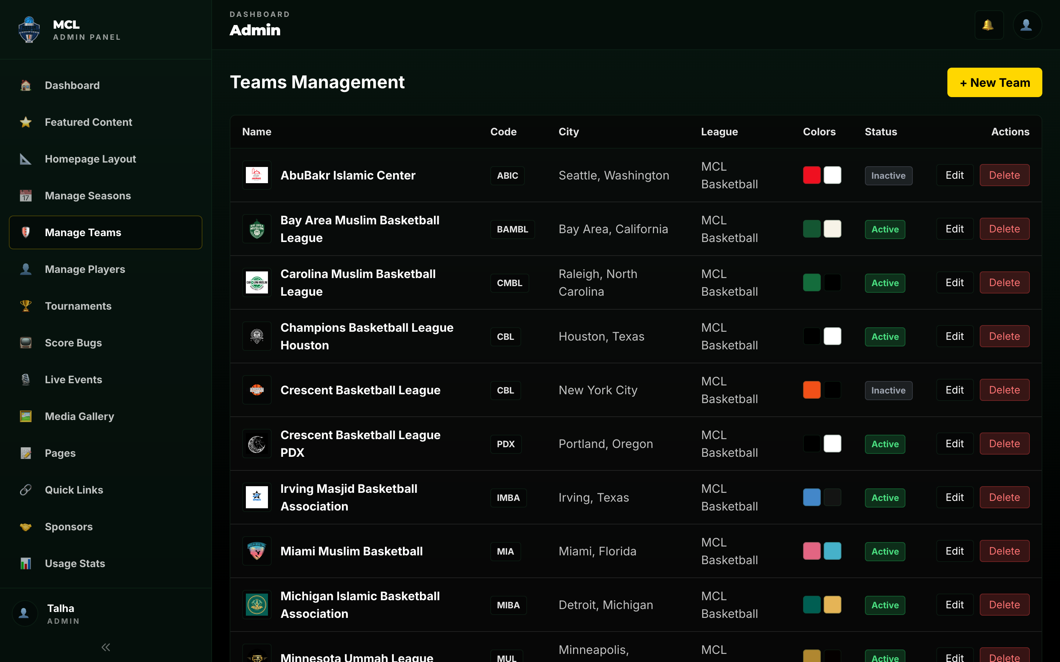1060x662 pixels.
Task: Click the Manage Seasons calendar icon
Action: [25, 196]
